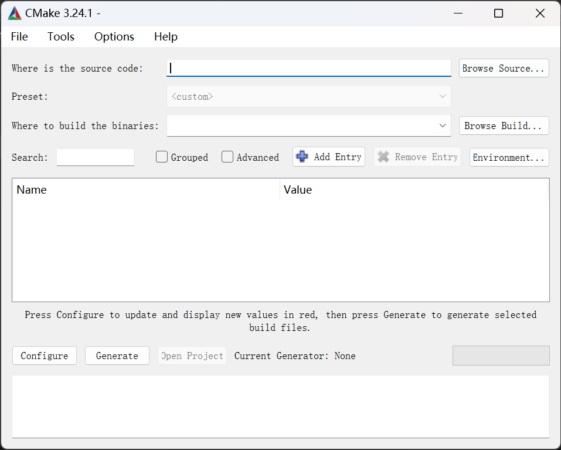Focus the Search input field

[x=96, y=157]
